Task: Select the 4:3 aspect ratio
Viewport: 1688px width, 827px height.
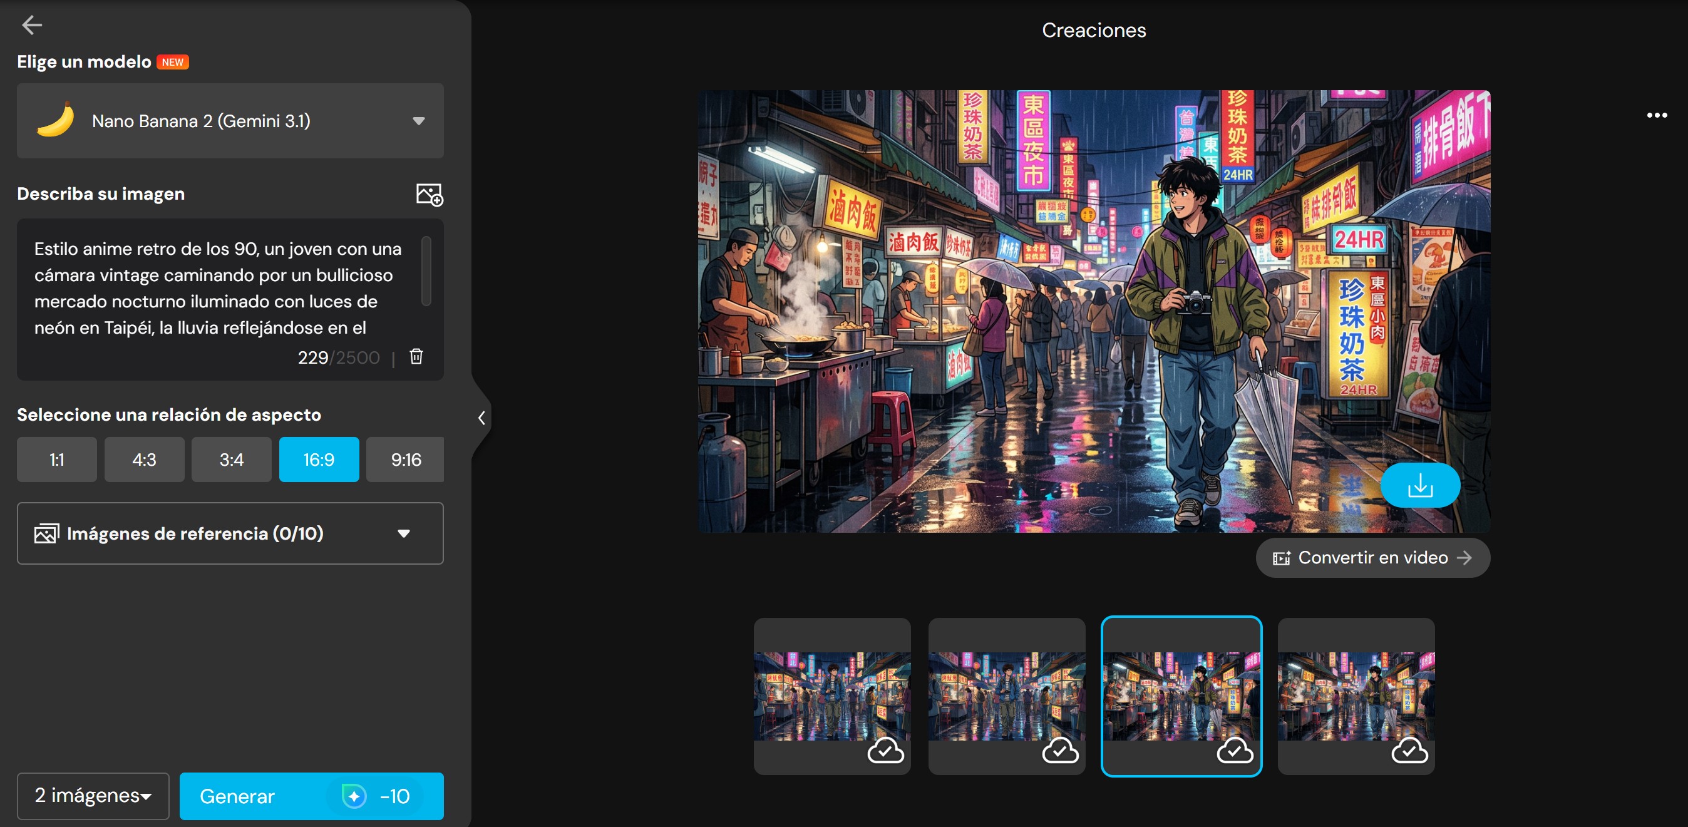Action: pyautogui.click(x=144, y=460)
